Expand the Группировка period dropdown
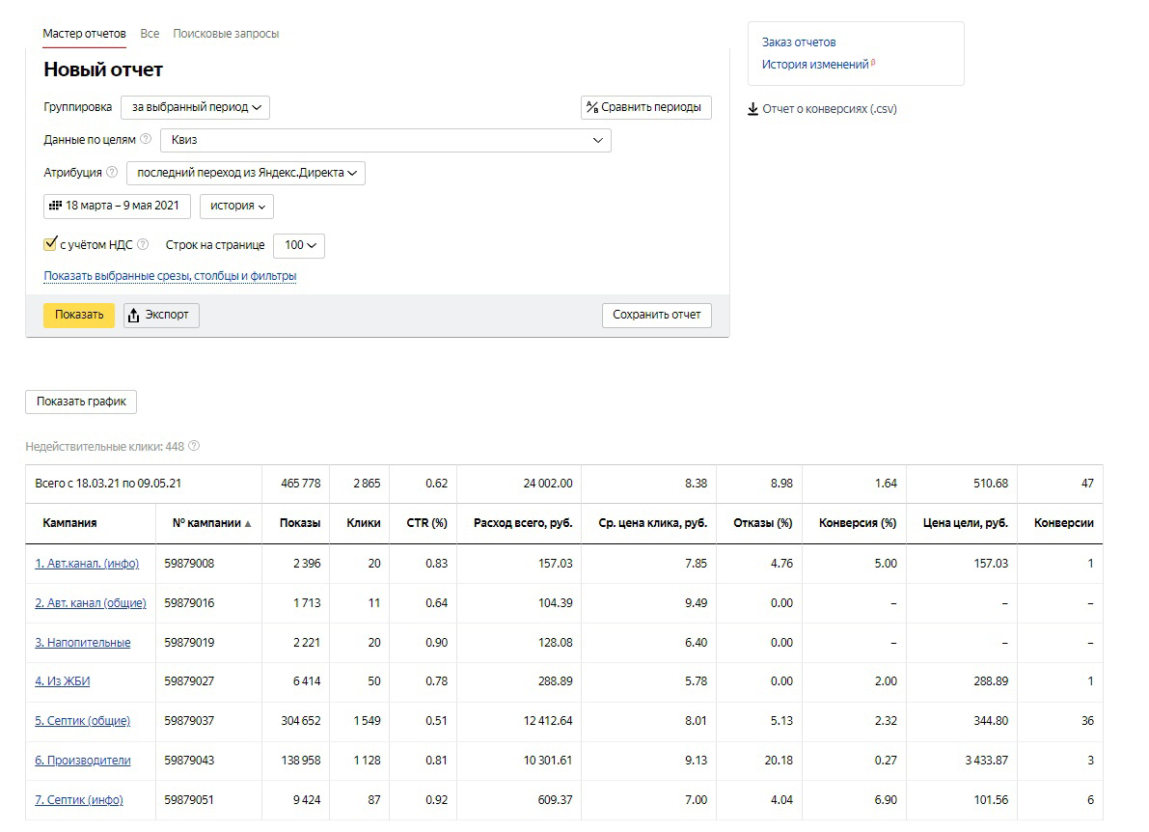 point(196,108)
